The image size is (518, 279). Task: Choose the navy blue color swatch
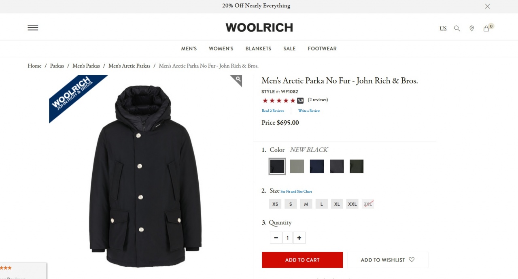(317, 166)
